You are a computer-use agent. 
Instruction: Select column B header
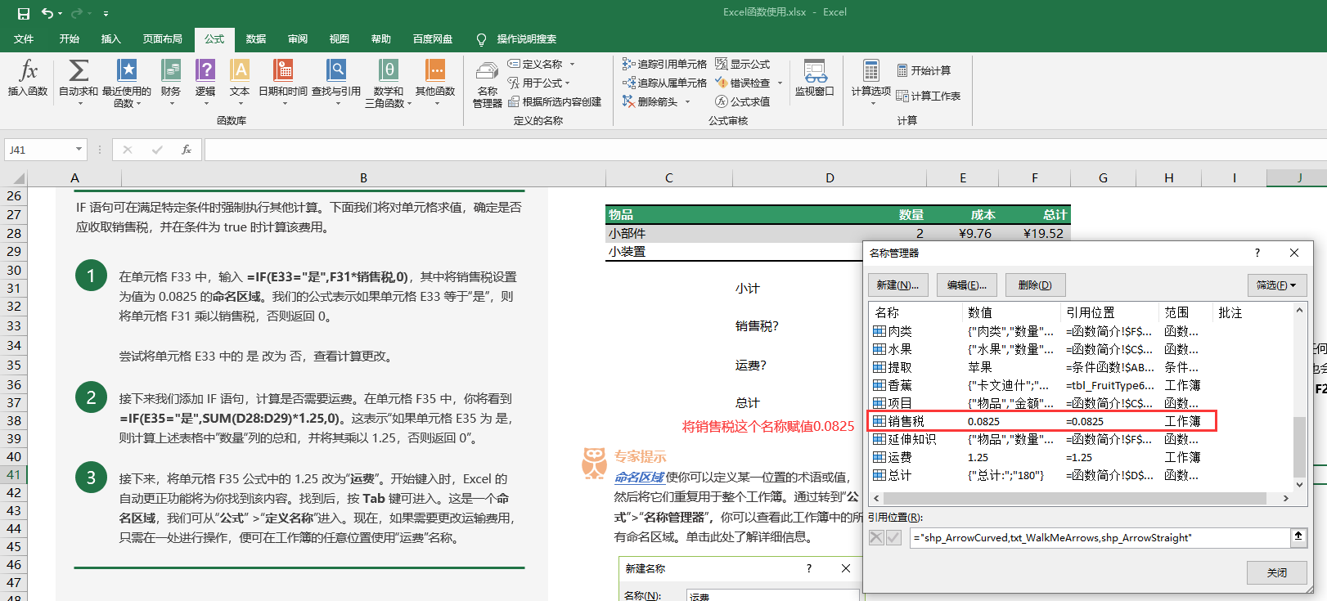click(363, 178)
